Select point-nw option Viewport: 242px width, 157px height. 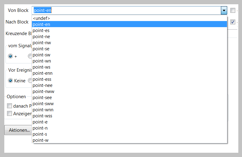click(x=42, y=43)
